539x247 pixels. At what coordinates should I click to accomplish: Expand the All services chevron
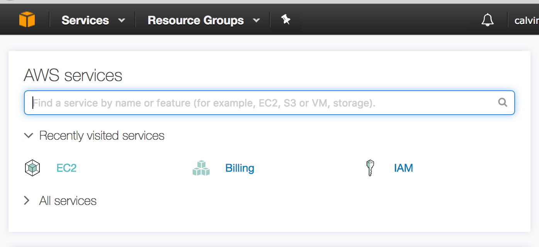point(27,200)
